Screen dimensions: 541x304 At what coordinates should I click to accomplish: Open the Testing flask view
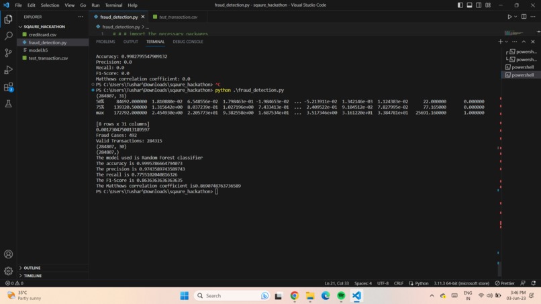click(8, 103)
